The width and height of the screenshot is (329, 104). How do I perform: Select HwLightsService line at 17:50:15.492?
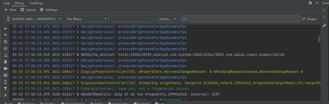[99, 32]
